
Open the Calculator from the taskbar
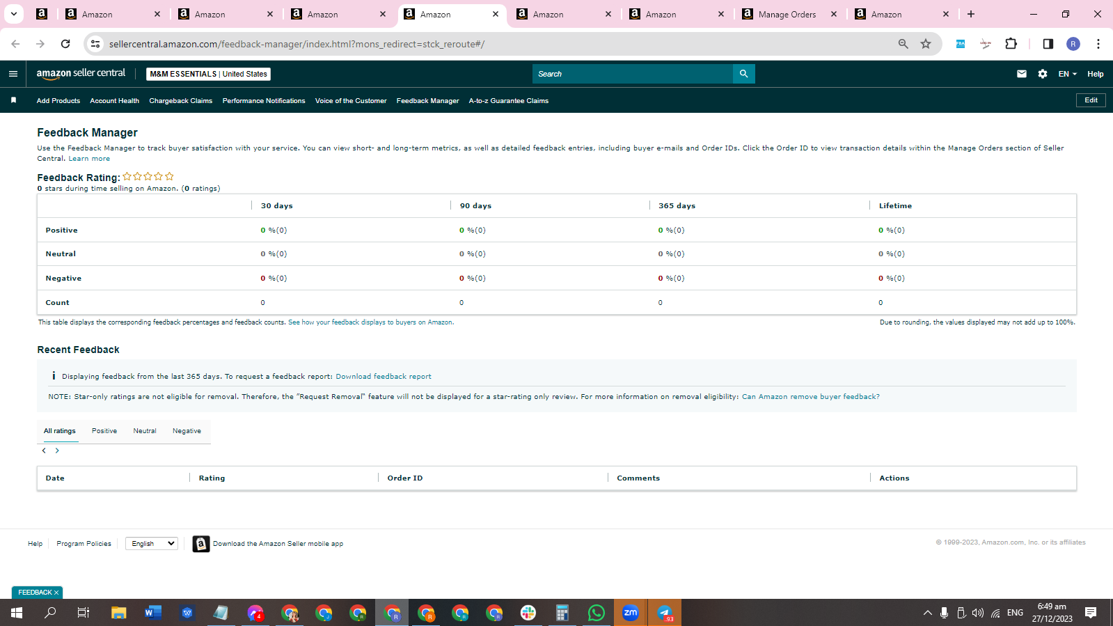[562, 613]
